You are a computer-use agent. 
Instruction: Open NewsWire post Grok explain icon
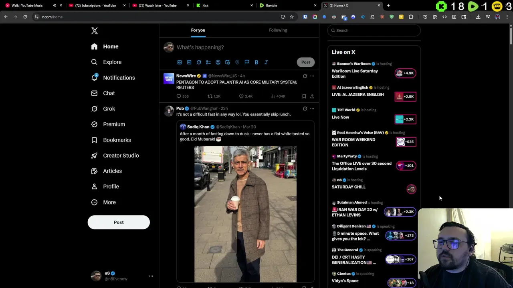[x=305, y=76]
